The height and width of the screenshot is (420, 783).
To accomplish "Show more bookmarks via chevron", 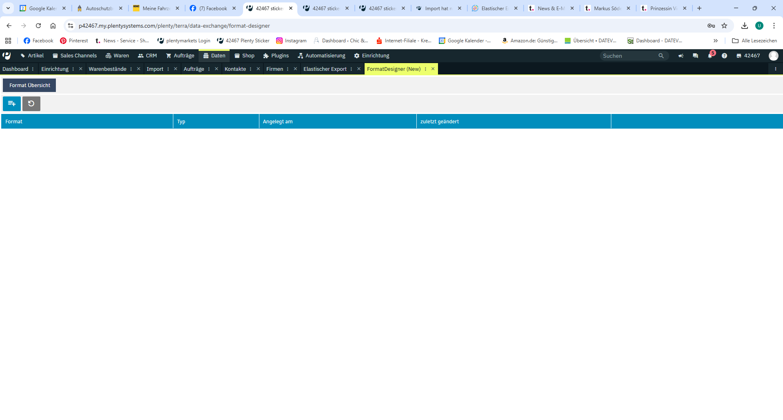I will pyautogui.click(x=715, y=41).
